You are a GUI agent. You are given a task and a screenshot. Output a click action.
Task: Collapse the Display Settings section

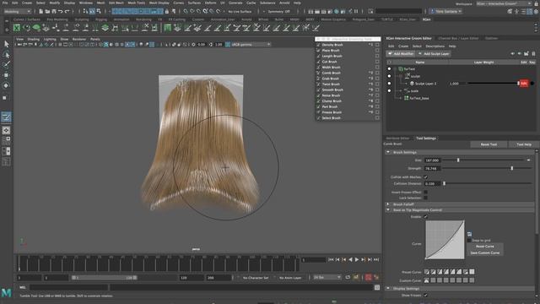click(388, 288)
